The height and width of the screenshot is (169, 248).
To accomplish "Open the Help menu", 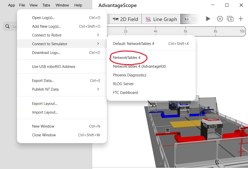I will tap(78, 5).
